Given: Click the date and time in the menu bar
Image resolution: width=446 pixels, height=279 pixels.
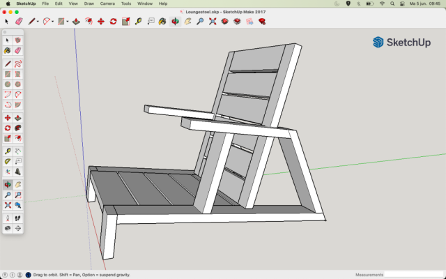Looking at the screenshot, I should (x=425, y=3).
